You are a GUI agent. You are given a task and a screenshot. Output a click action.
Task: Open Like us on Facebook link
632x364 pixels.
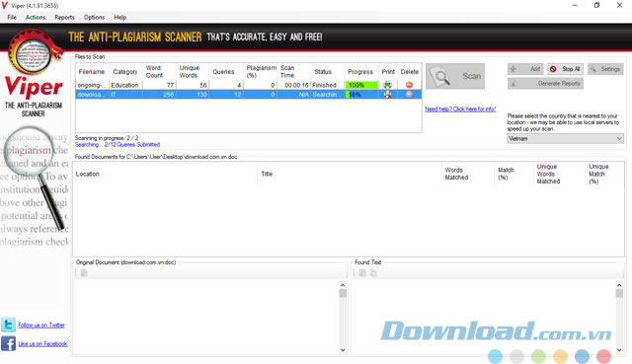42,344
